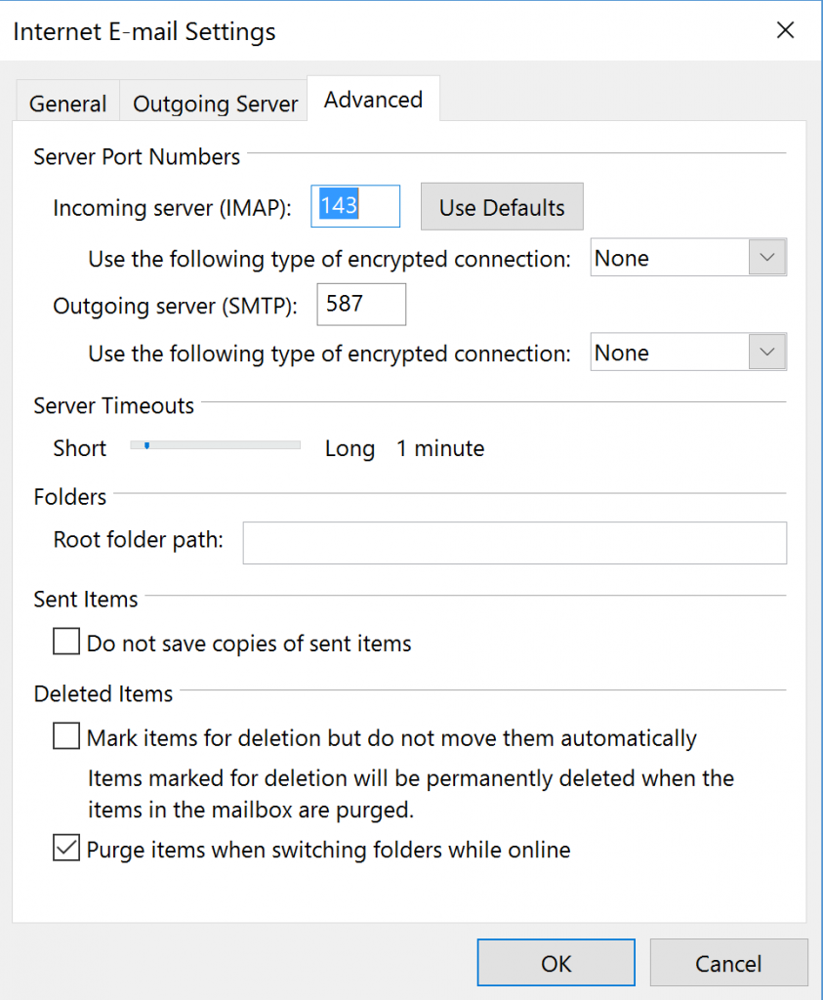
Task: Click the chevron on the first None combo box
Action: pos(767,257)
